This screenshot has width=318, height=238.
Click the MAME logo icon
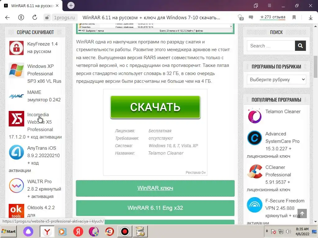click(16, 96)
